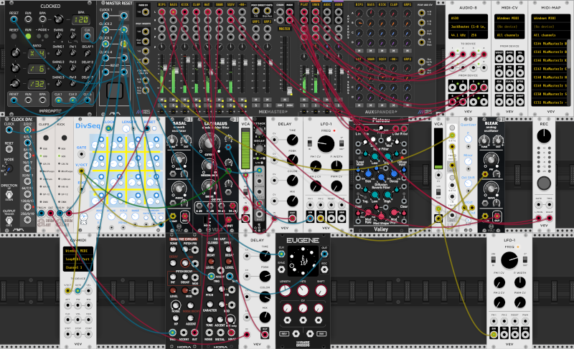
Task: Click the V/OCT output jack on DivSeq
Action: [x=81, y=171]
